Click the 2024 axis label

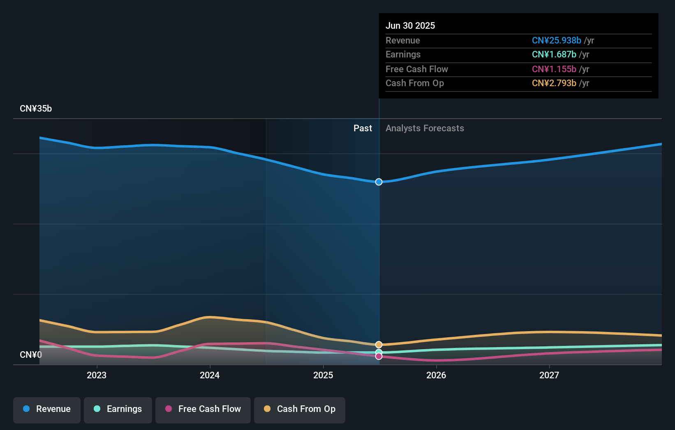[x=210, y=375]
